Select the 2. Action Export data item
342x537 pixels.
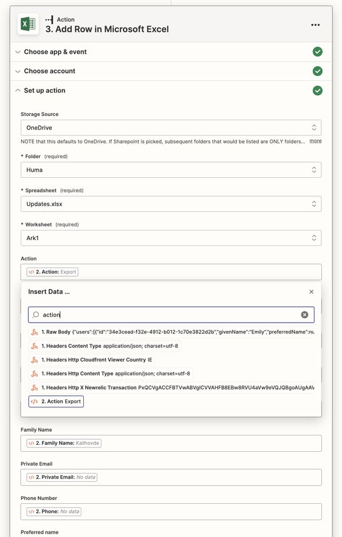tap(56, 402)
